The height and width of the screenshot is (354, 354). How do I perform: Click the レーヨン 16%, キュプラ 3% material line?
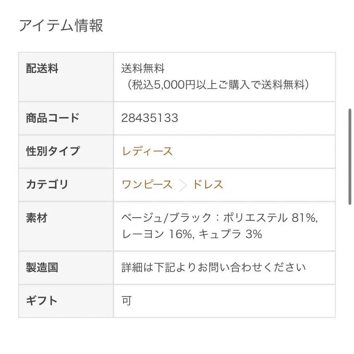point(192,234)
